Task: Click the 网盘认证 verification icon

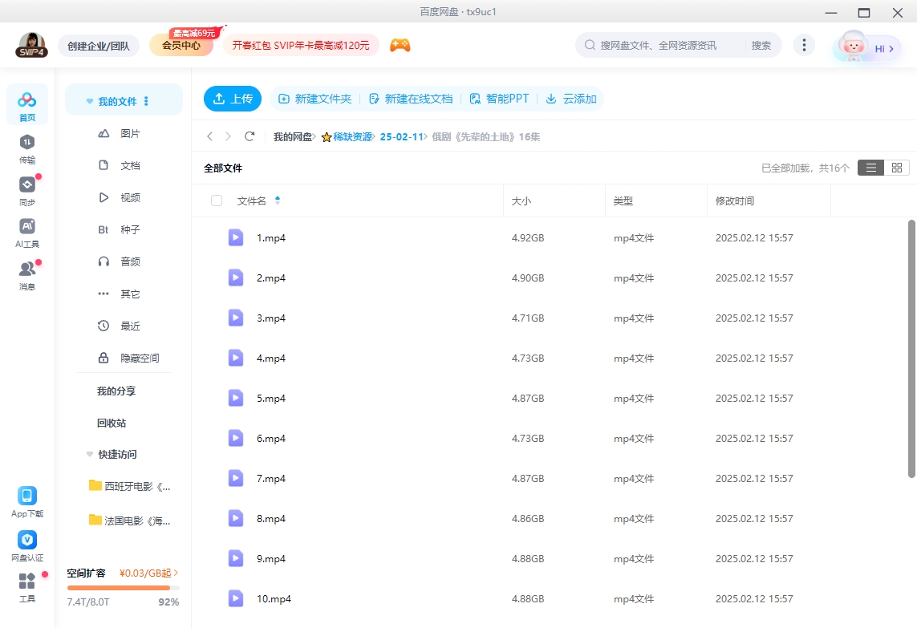Action: 26,546
